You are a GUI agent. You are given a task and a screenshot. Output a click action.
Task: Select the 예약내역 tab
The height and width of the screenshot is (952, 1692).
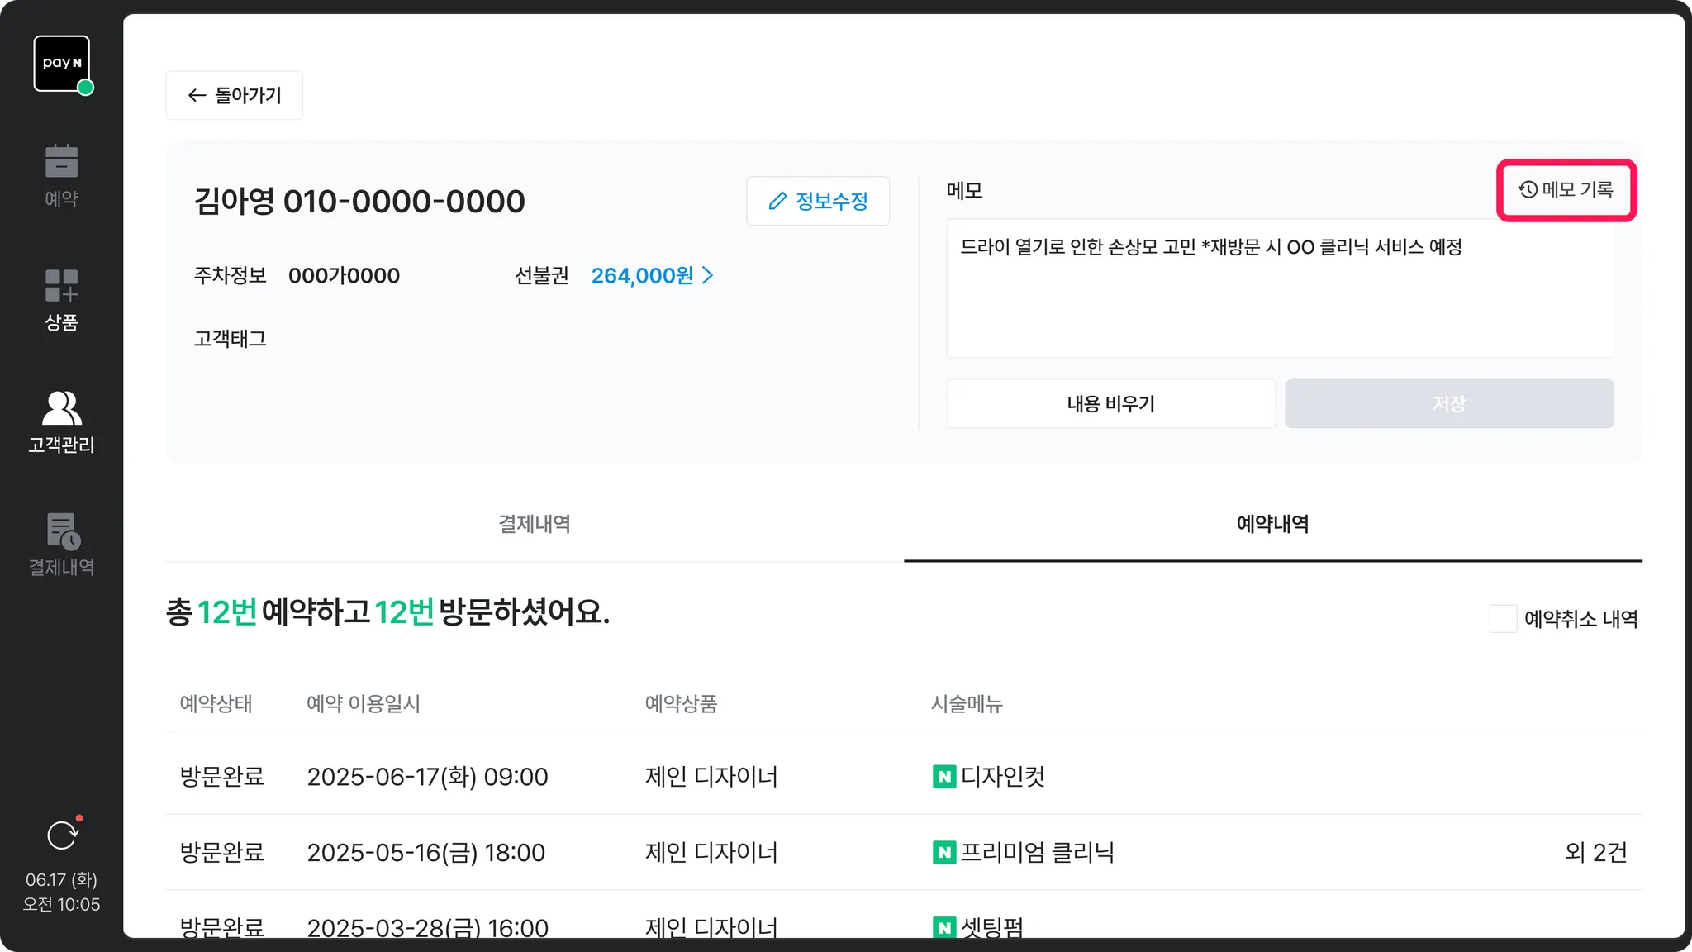[1272, 524]
